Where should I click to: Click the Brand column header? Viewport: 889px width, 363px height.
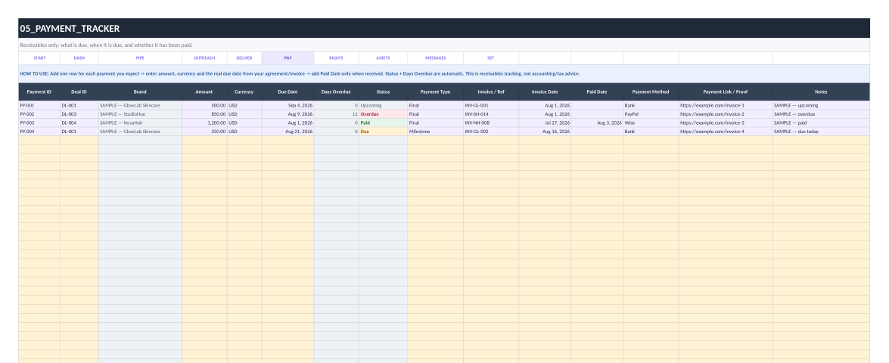(x=140, y=92)
